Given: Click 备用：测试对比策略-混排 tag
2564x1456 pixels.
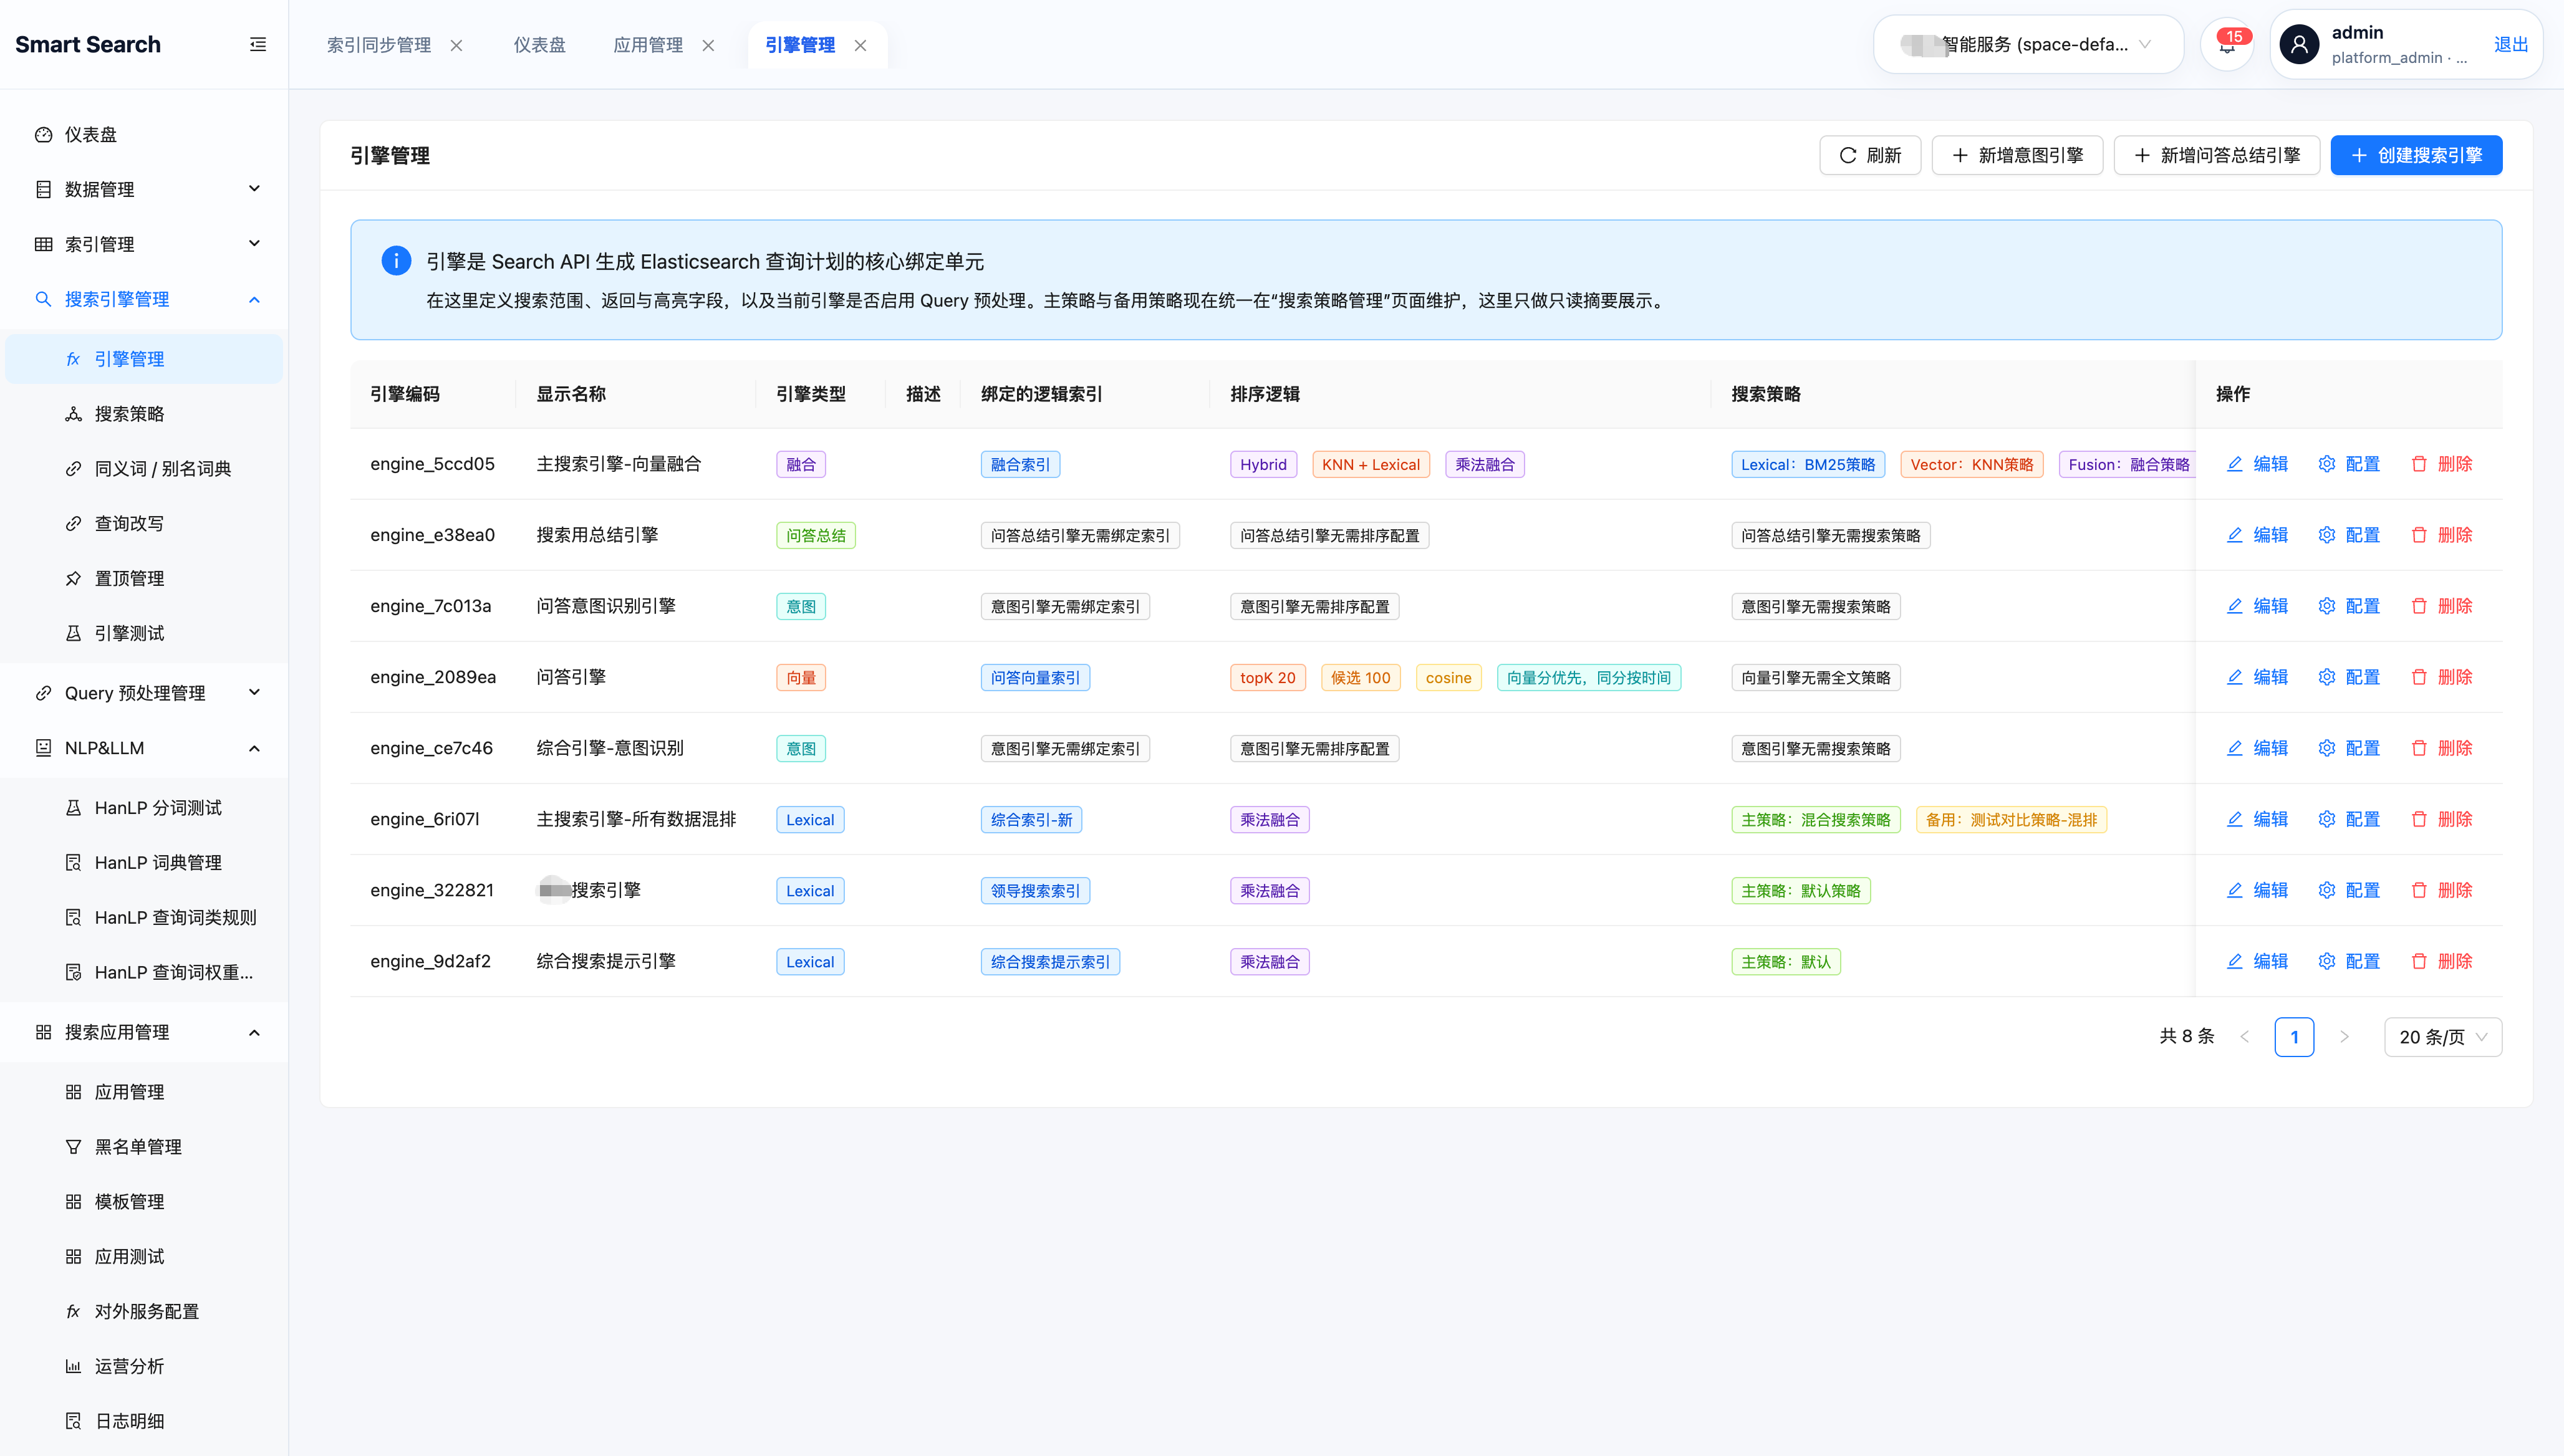Looking at the screenshot, I should pyautogui.click(x=2011, y=819).
